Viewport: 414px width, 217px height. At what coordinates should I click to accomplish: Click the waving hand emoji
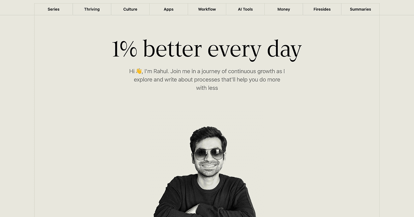click(x=139, y=71)
